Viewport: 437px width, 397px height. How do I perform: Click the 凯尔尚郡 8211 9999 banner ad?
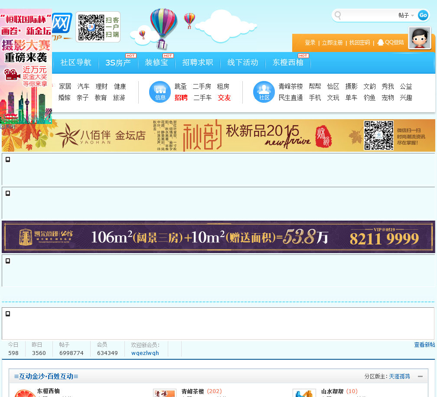pos(218,237)
